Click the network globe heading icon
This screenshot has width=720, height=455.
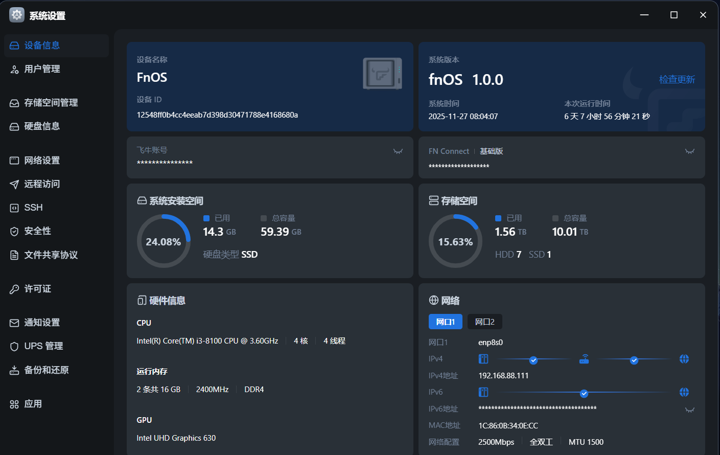(x=434, y=300)
